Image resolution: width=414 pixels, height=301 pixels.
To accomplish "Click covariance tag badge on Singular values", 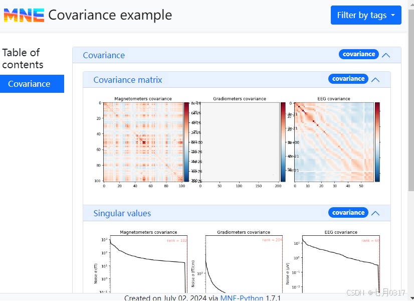I will tap(348, 213).
